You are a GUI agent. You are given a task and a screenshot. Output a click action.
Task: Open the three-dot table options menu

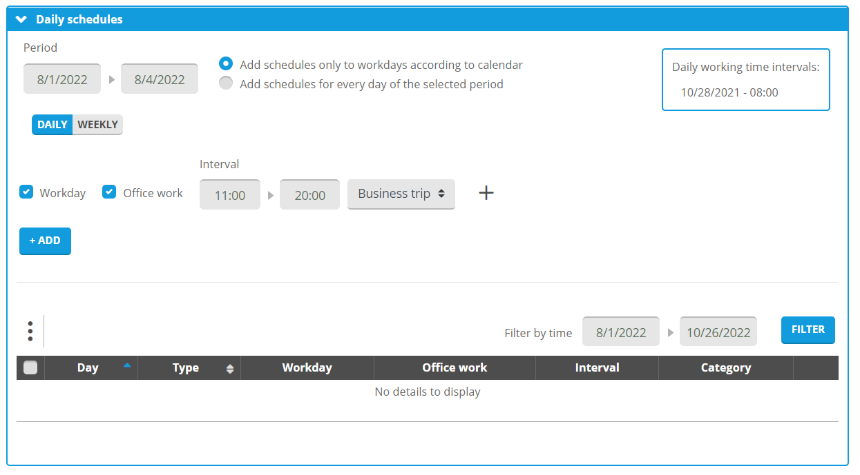[30, 331]
